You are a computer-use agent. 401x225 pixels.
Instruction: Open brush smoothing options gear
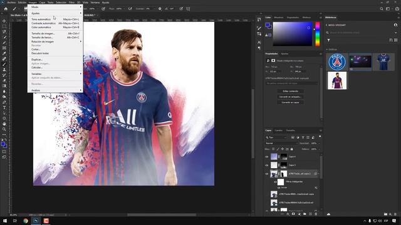pyautogui.click(x=160, y=9)
